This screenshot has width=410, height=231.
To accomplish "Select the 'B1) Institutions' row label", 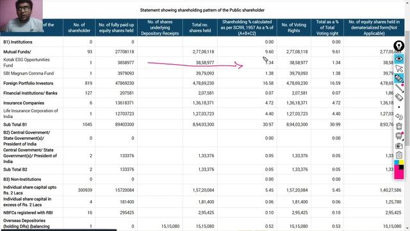I will point(18,42).
